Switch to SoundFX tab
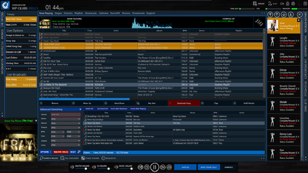Viewport: 308px width, 173px height. point(115,13)
